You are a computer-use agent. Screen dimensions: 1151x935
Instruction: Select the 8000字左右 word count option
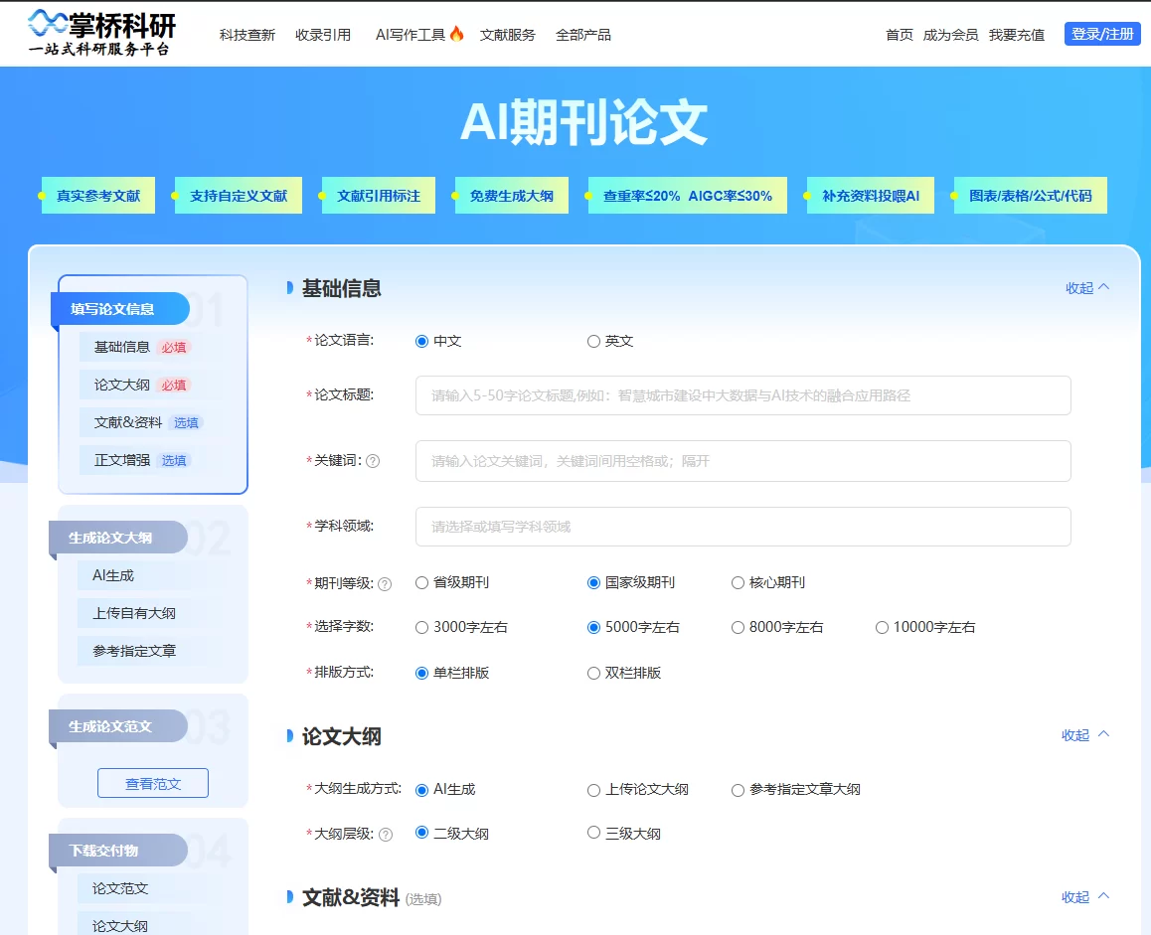coord(738,627)
